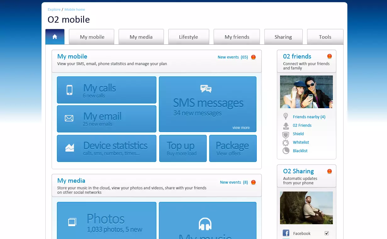
Task: Open the Whitelist link
Action: 301,142
